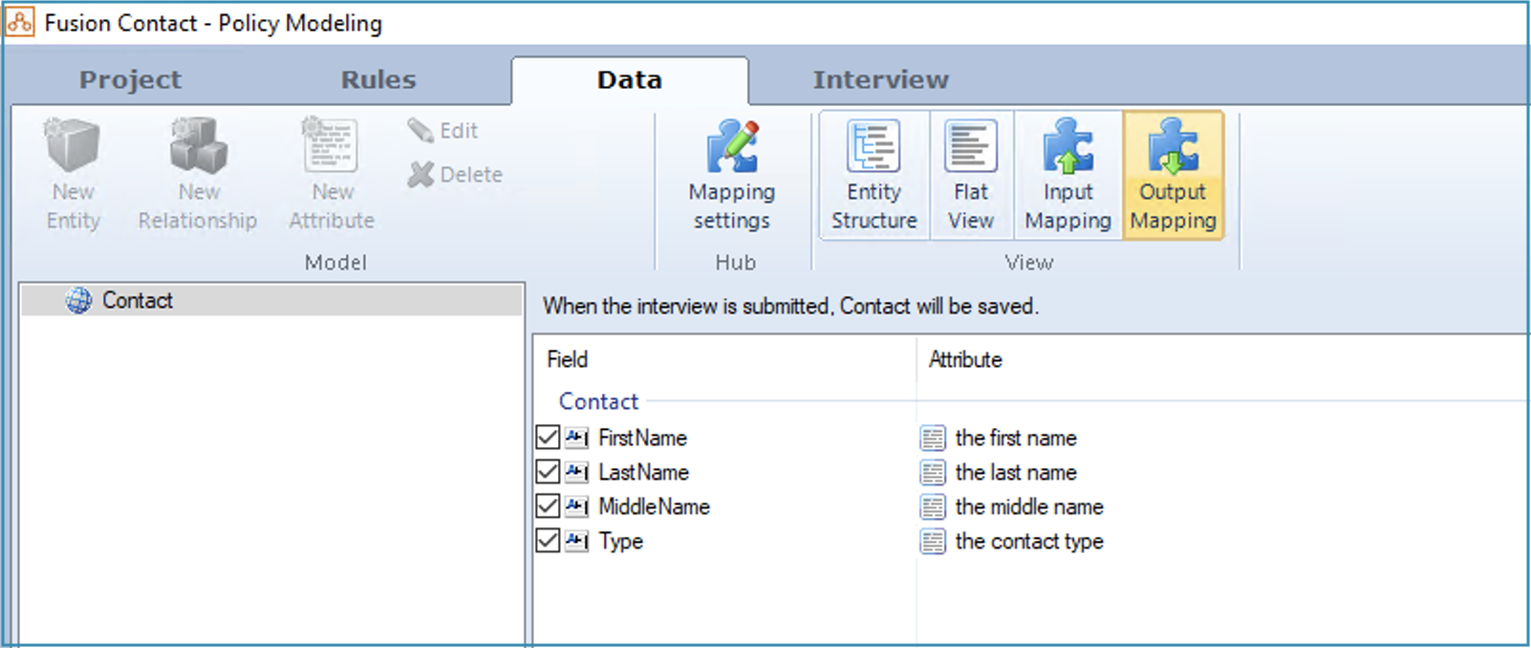Image resolution: width=1531 pixels, height=648 pixels.
Task: Go to the Interview tab
Action: [x=880, y=80]
